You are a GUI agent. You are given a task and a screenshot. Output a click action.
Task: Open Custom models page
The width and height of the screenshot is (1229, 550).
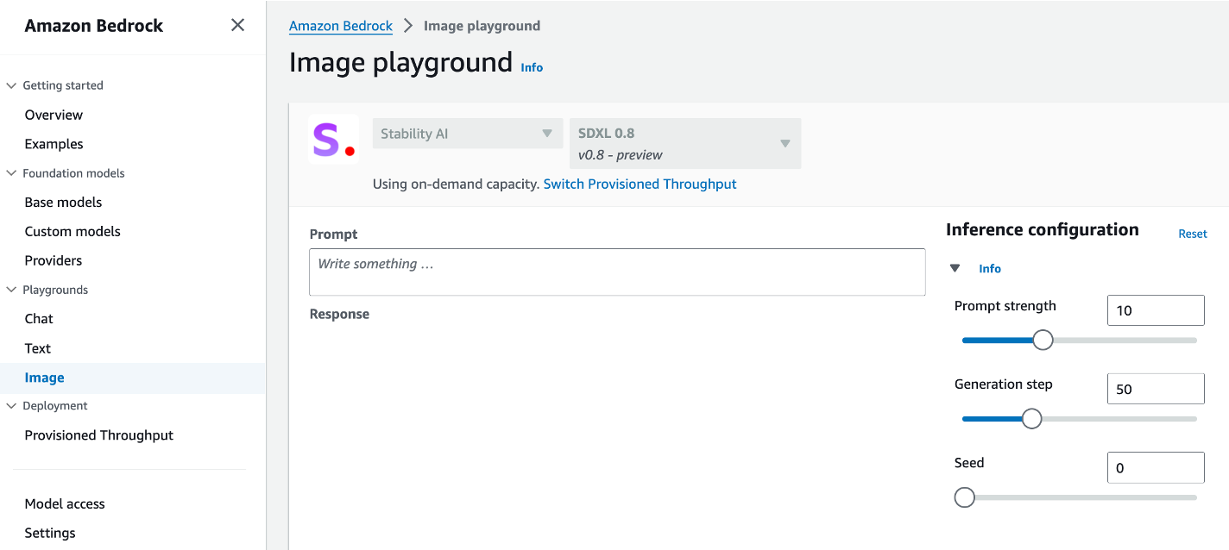point(72,231)
